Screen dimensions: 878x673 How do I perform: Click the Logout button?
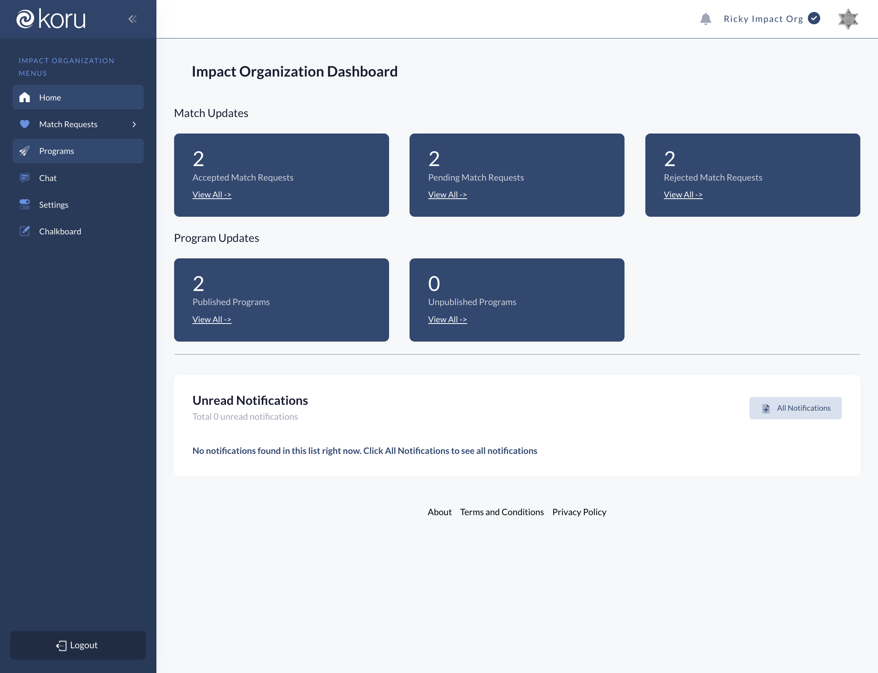(78, 646)
